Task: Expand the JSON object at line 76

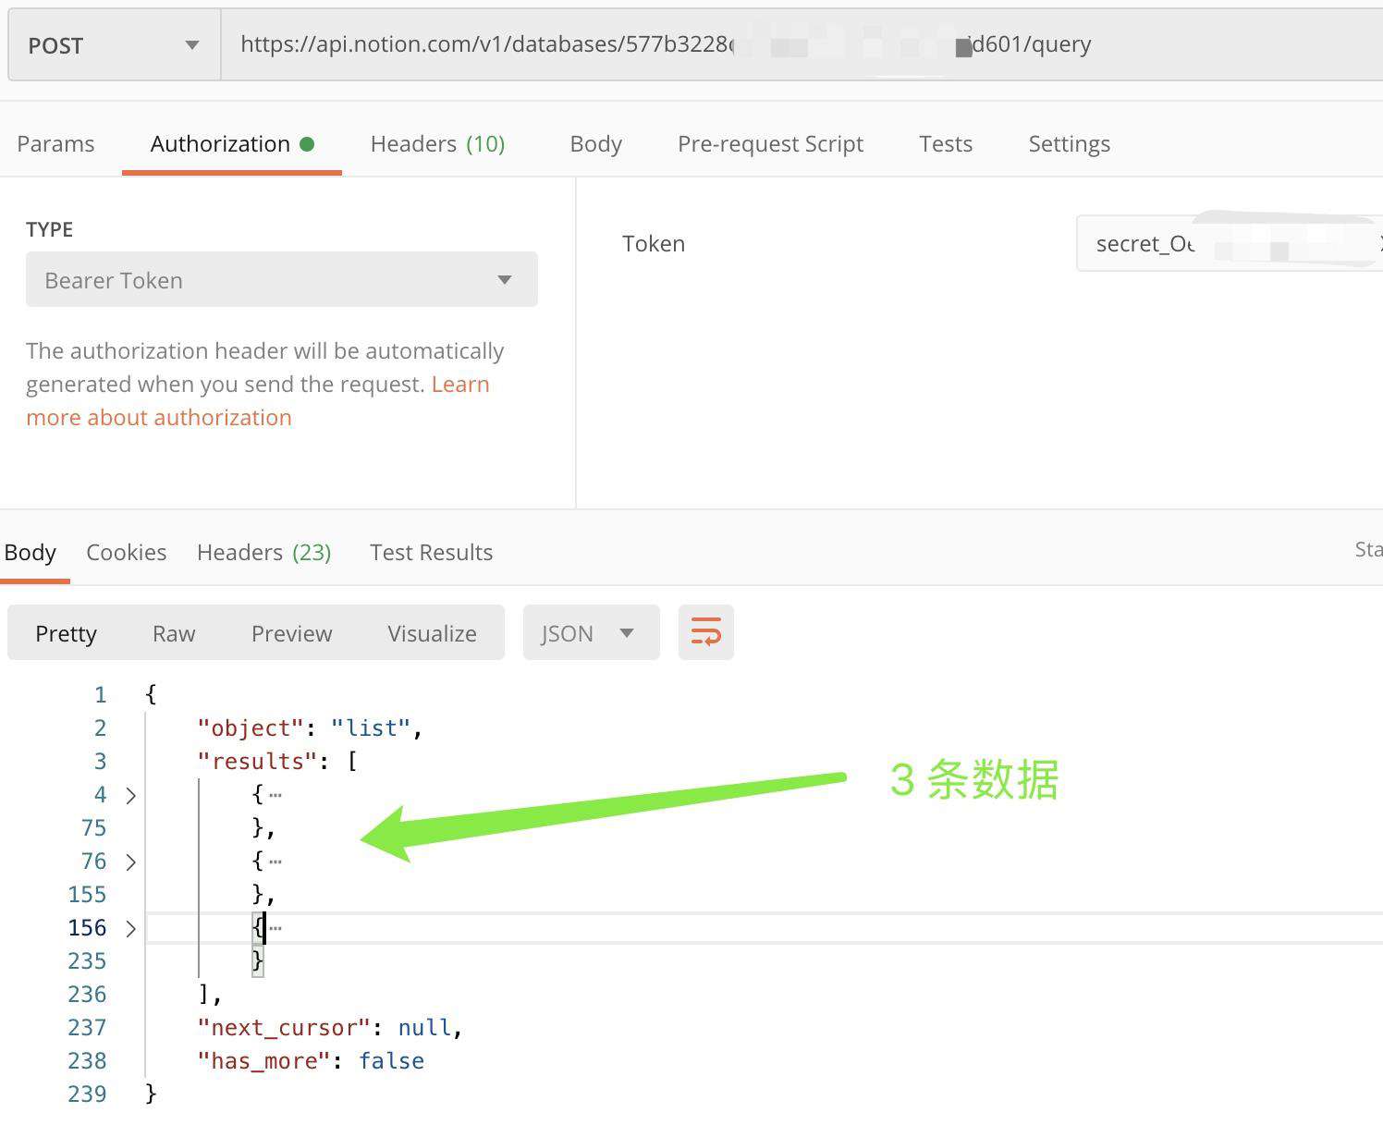Action: [130, 862]
